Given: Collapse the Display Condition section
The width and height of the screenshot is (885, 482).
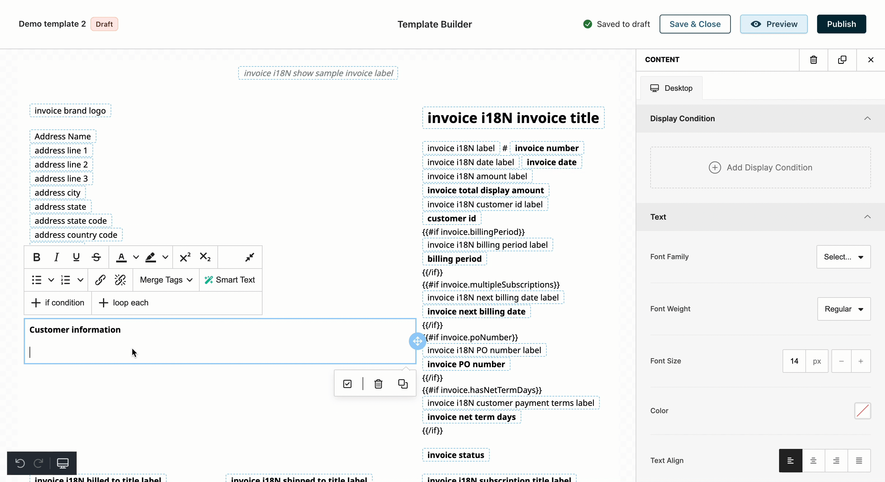Looking at the screenshot, I should [867, 118].
